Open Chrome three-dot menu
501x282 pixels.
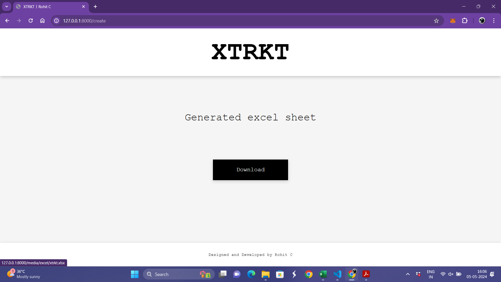pyautogui.click(x=494, y=21)
